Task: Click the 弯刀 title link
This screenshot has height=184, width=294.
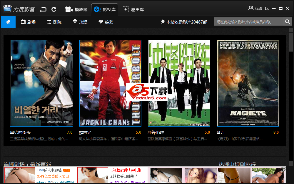Action: (220, 132)
